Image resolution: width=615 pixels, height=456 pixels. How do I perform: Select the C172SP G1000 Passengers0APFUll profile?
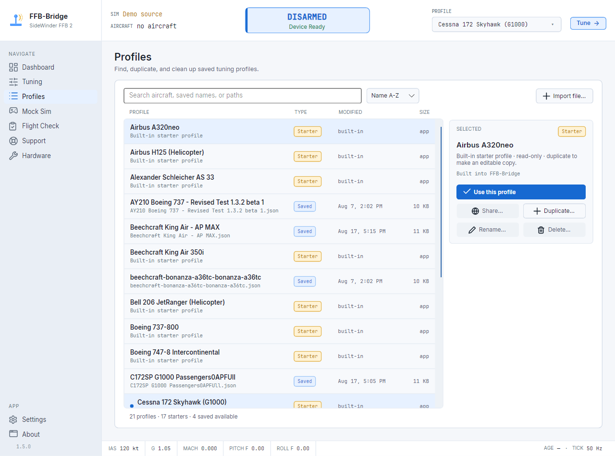tap(280, 382)
